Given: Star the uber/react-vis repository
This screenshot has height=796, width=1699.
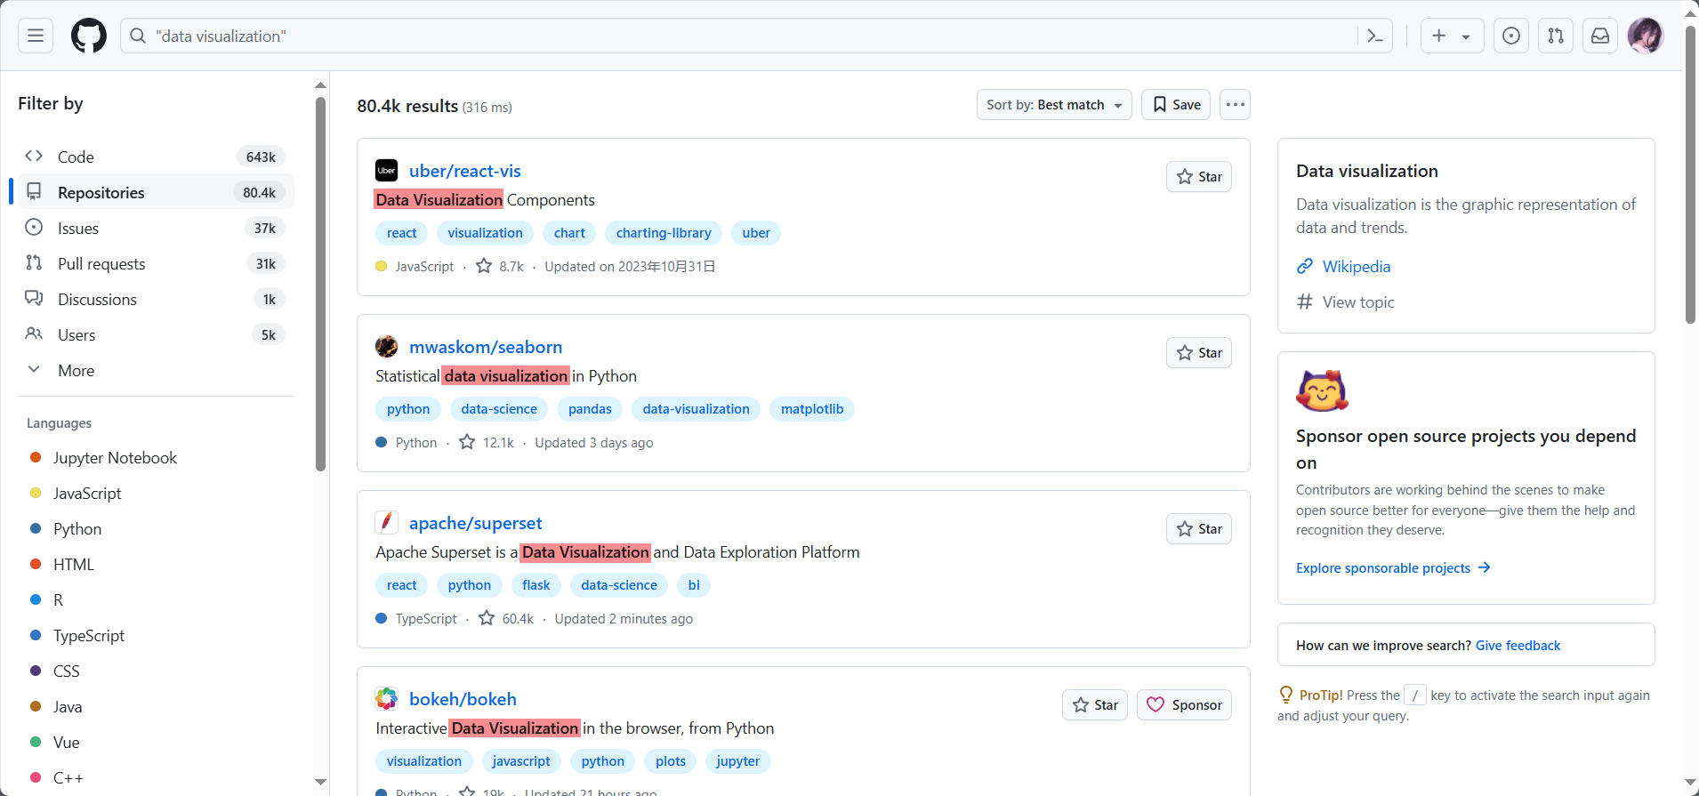Looking at the screenshot, I should tap(1198, 177).
